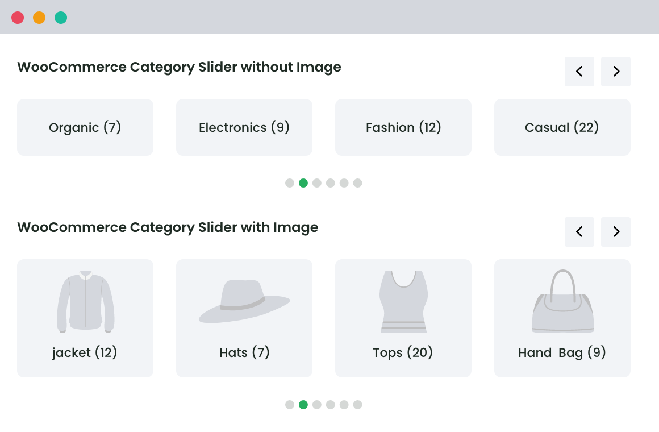The width and height of the screenshot is (659, 432).
Task: Click the next arrow on the image slider
Action: pyautogui.click(x=615, y=232)
